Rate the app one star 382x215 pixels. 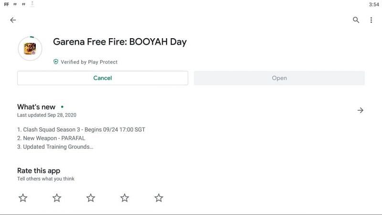point(23,198)
